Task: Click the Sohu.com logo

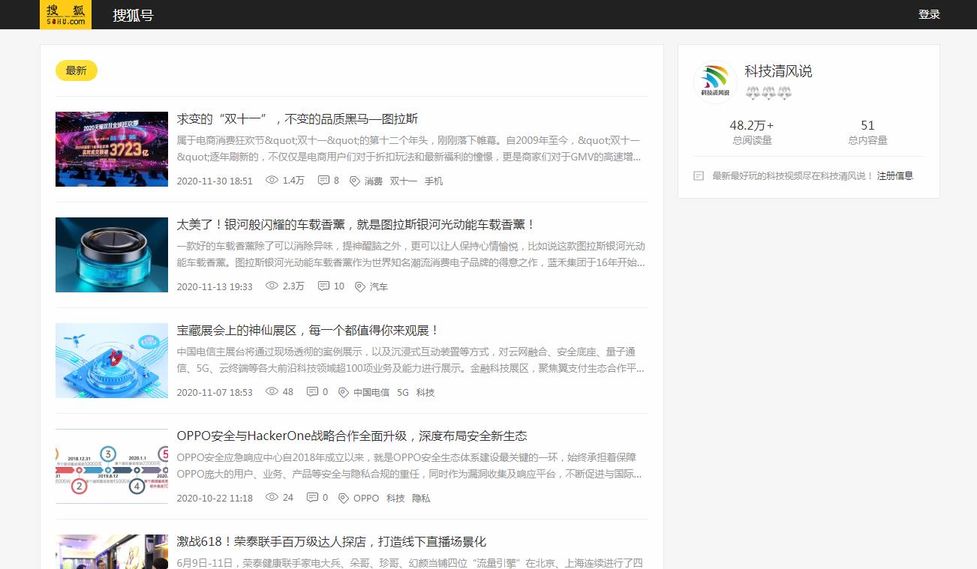Action: (65, 14)
